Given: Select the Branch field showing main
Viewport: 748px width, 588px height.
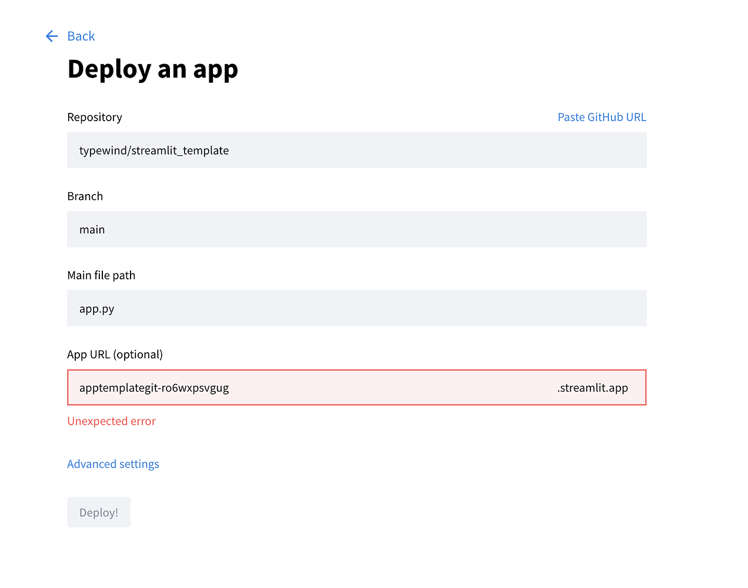Looking at the screenshot, I should [356, 229].
